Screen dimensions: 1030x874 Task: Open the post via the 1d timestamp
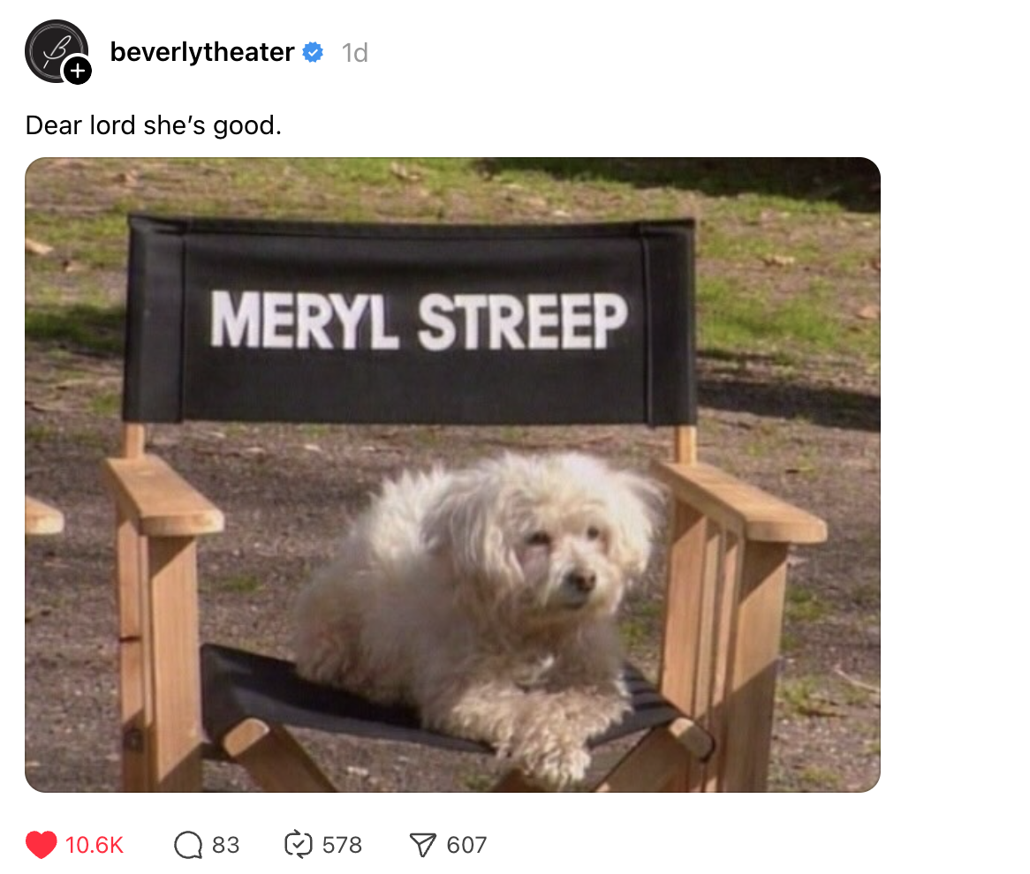pyautogui.click(x=355, y=53)
